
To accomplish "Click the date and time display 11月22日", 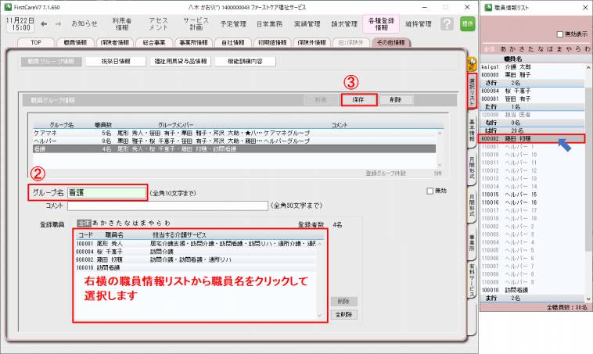I will [x=17, y=23].
